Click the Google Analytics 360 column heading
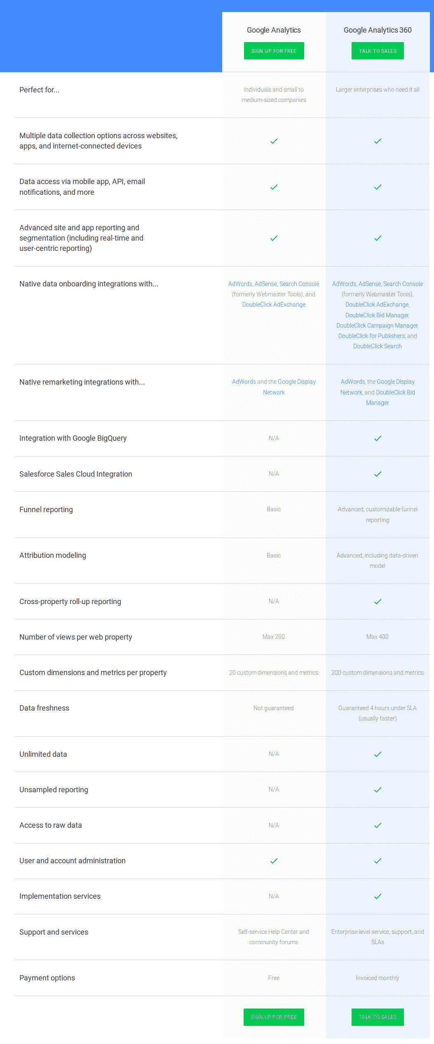The image size is (434, 1044). pos(378,30)
